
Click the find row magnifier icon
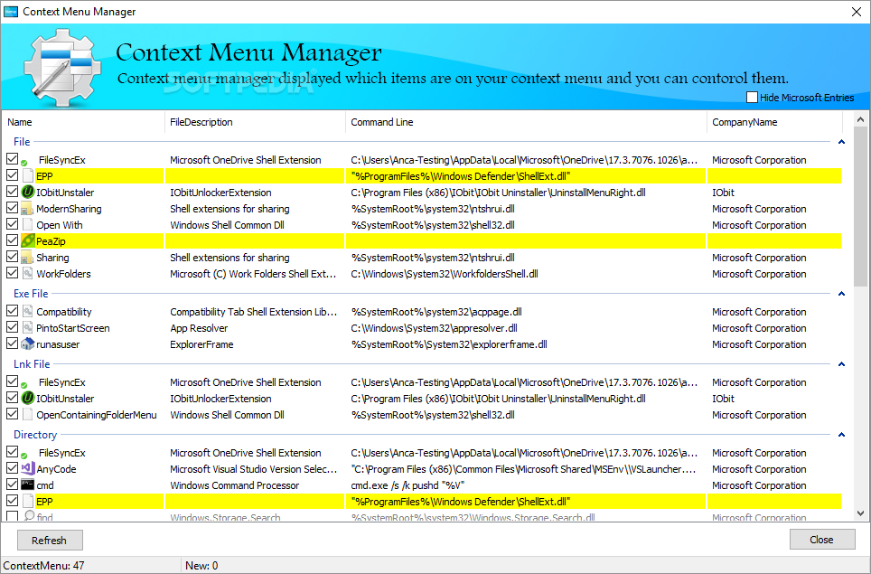click(x=29, y=515)
